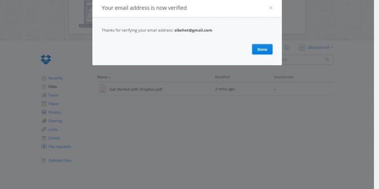Image resolution: width=379 pixels, height=189 pixels.
Task: Close the email verified dialog
Action: [271, 8]
